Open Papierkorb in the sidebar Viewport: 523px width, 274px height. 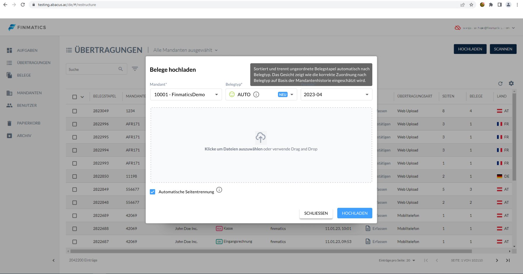pos(29,123)
